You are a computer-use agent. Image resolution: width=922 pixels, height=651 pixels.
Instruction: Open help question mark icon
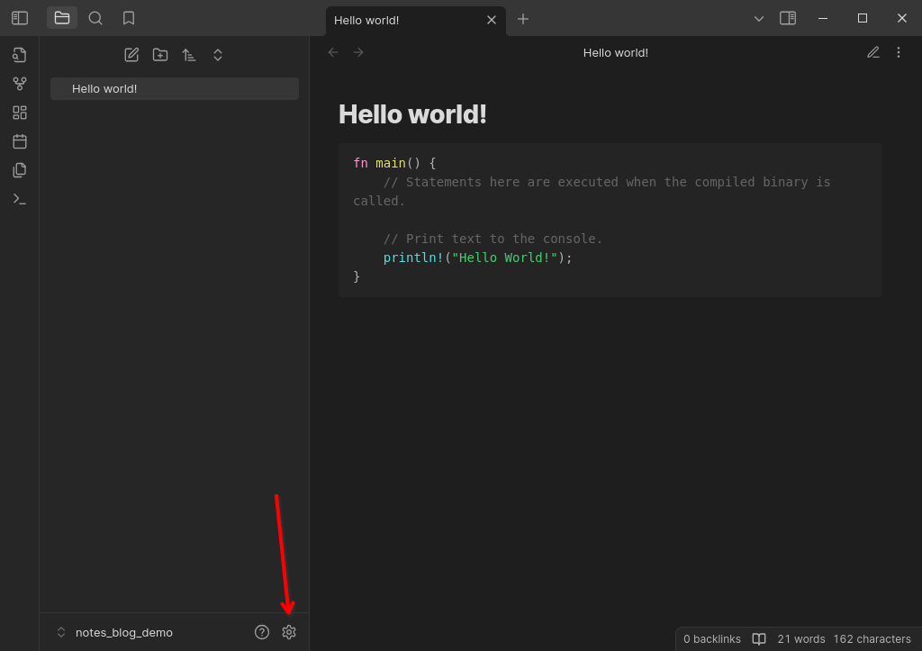click(x=262, y=632)
